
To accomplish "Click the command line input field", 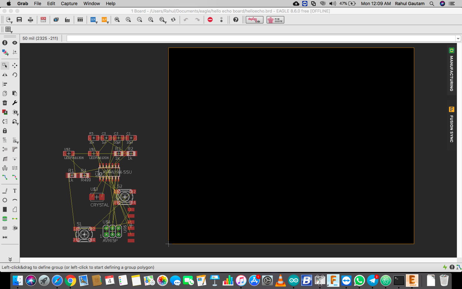I will coord(261,39).
